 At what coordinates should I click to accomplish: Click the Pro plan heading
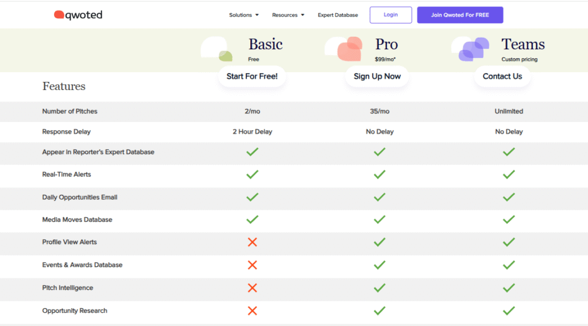(386, 44)
